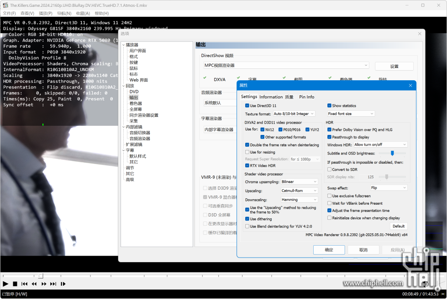Image resolution: width=447 pixels, height=299 pixels.
Task: Open Downscaling Hamming dropdown
Action: click(x=299, y=200)
